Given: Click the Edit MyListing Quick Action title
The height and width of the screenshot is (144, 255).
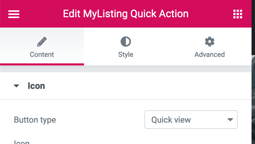Looking at the screenshot, I should 126,14.
